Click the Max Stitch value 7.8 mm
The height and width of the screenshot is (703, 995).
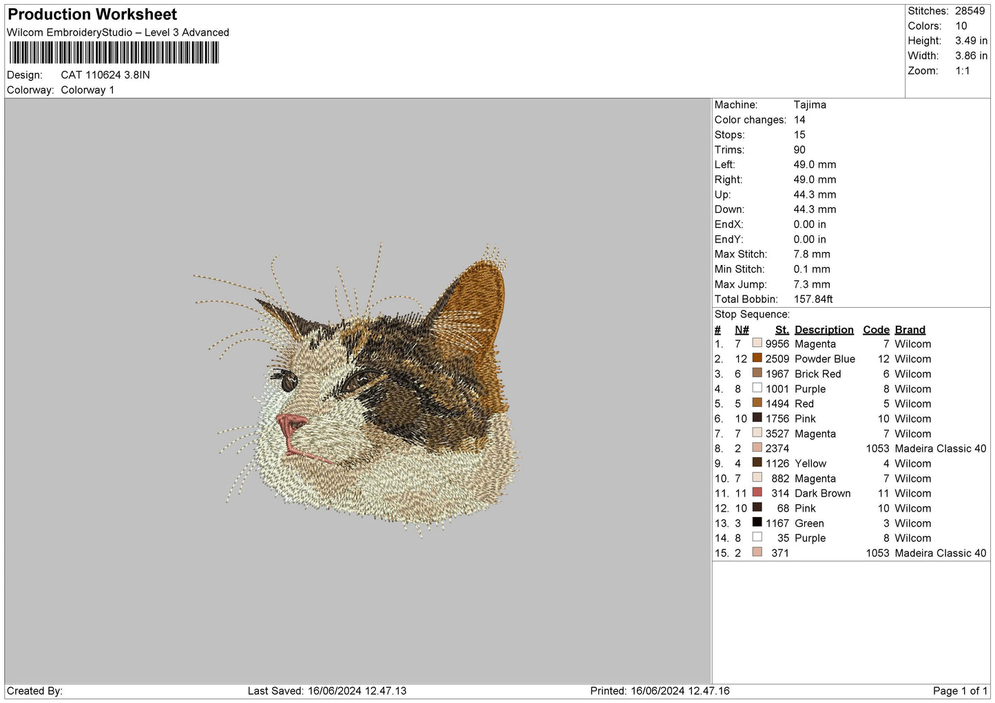[812, 254]
